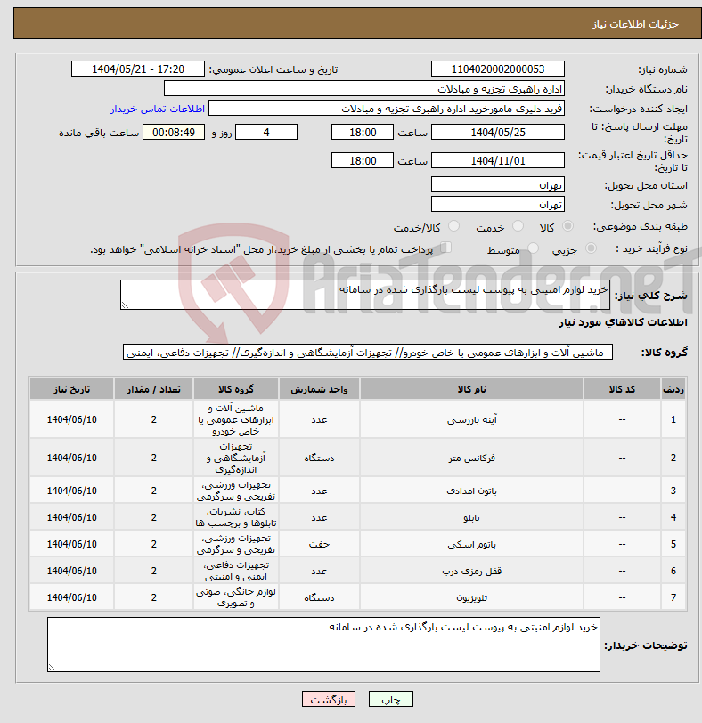The image size is (702, 723).
Task: Click the general description textarea
Action: (x=365, y=295)
